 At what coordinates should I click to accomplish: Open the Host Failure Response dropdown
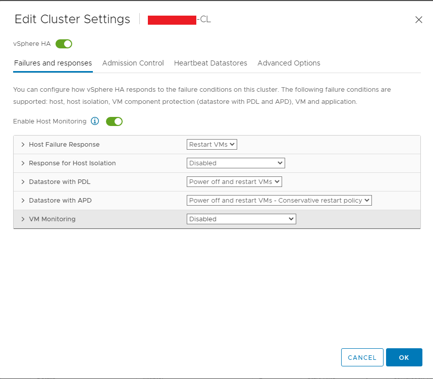[x=212, y=145]
